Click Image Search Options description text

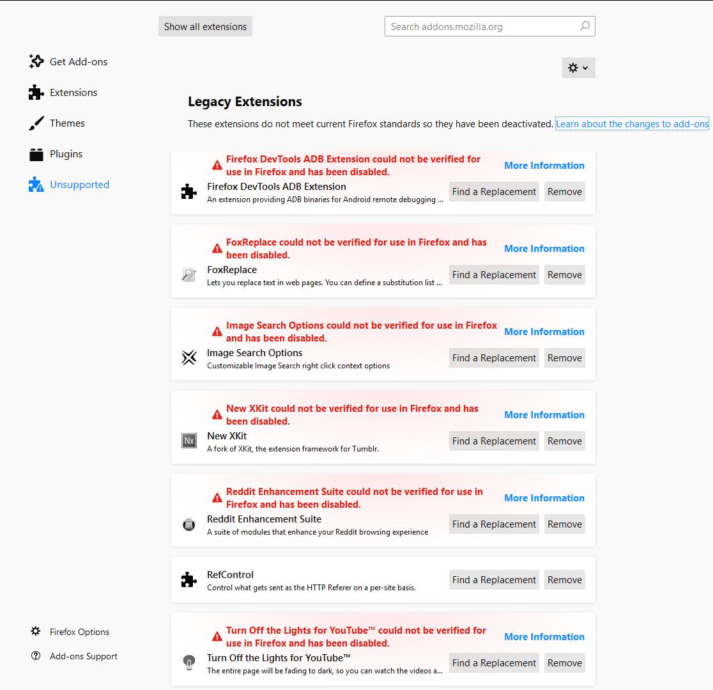point(298,366)
